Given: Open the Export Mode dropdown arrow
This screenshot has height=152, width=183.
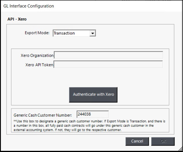Looking at the screenshot, I should (92, 33).
